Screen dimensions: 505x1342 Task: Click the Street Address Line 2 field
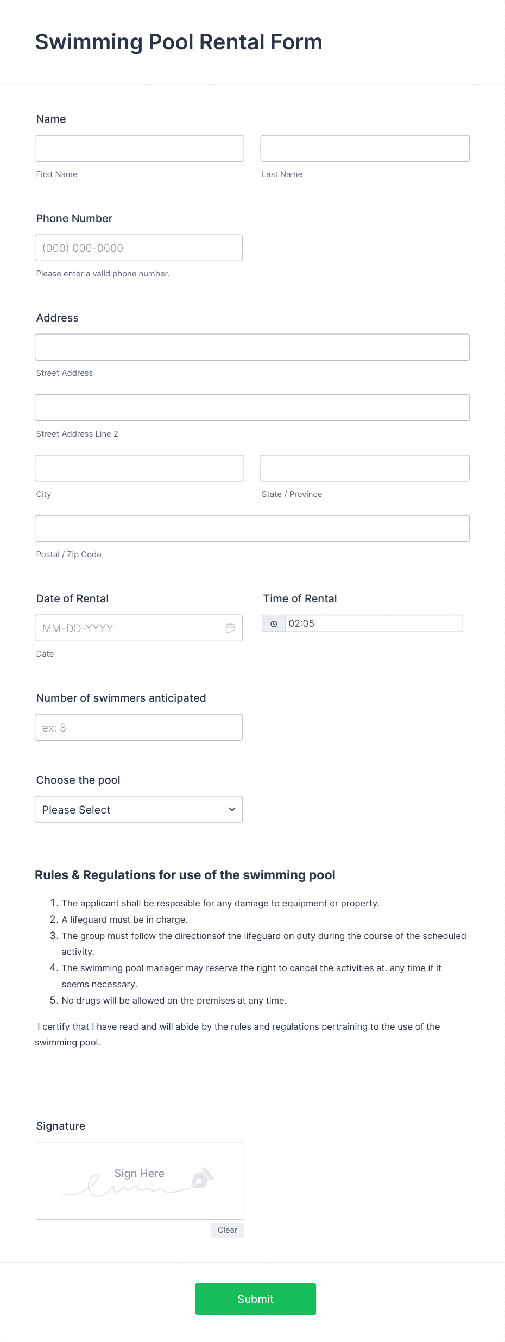[252, 407]
